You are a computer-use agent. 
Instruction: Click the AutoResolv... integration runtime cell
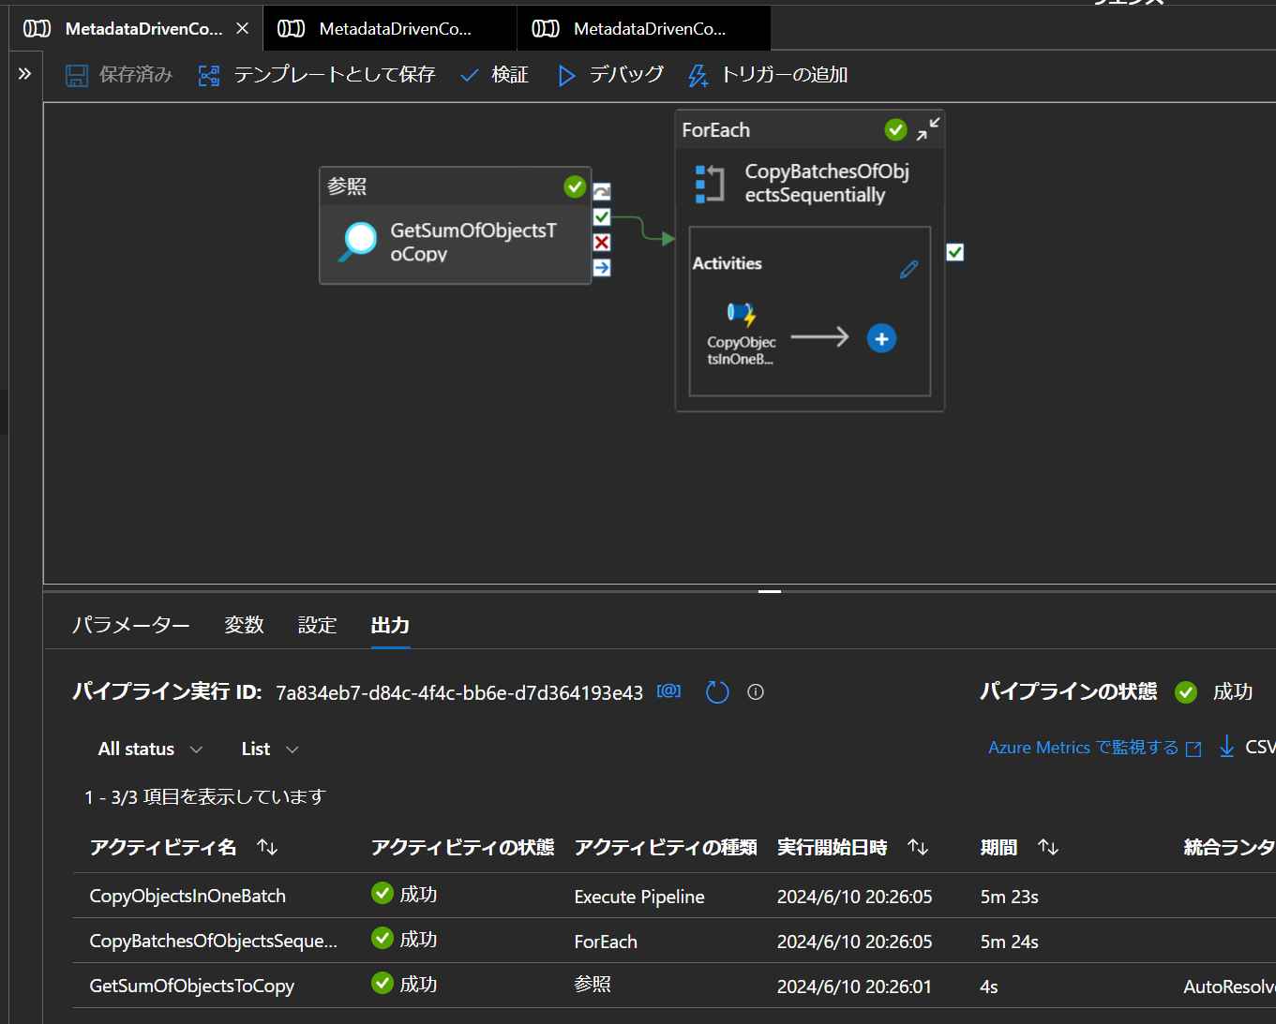1229,987
